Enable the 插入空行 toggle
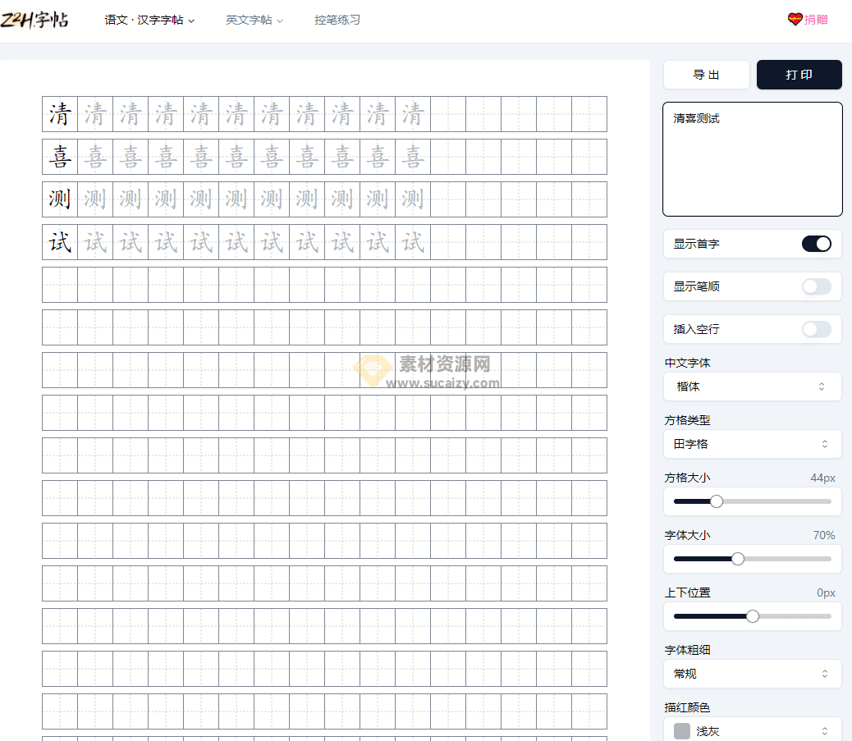The width and height of the screenshot is (852, 741). pos(816,329)
